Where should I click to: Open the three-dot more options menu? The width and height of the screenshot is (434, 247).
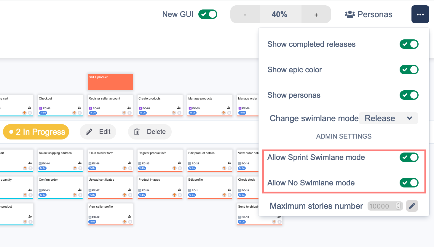point(420,14)
